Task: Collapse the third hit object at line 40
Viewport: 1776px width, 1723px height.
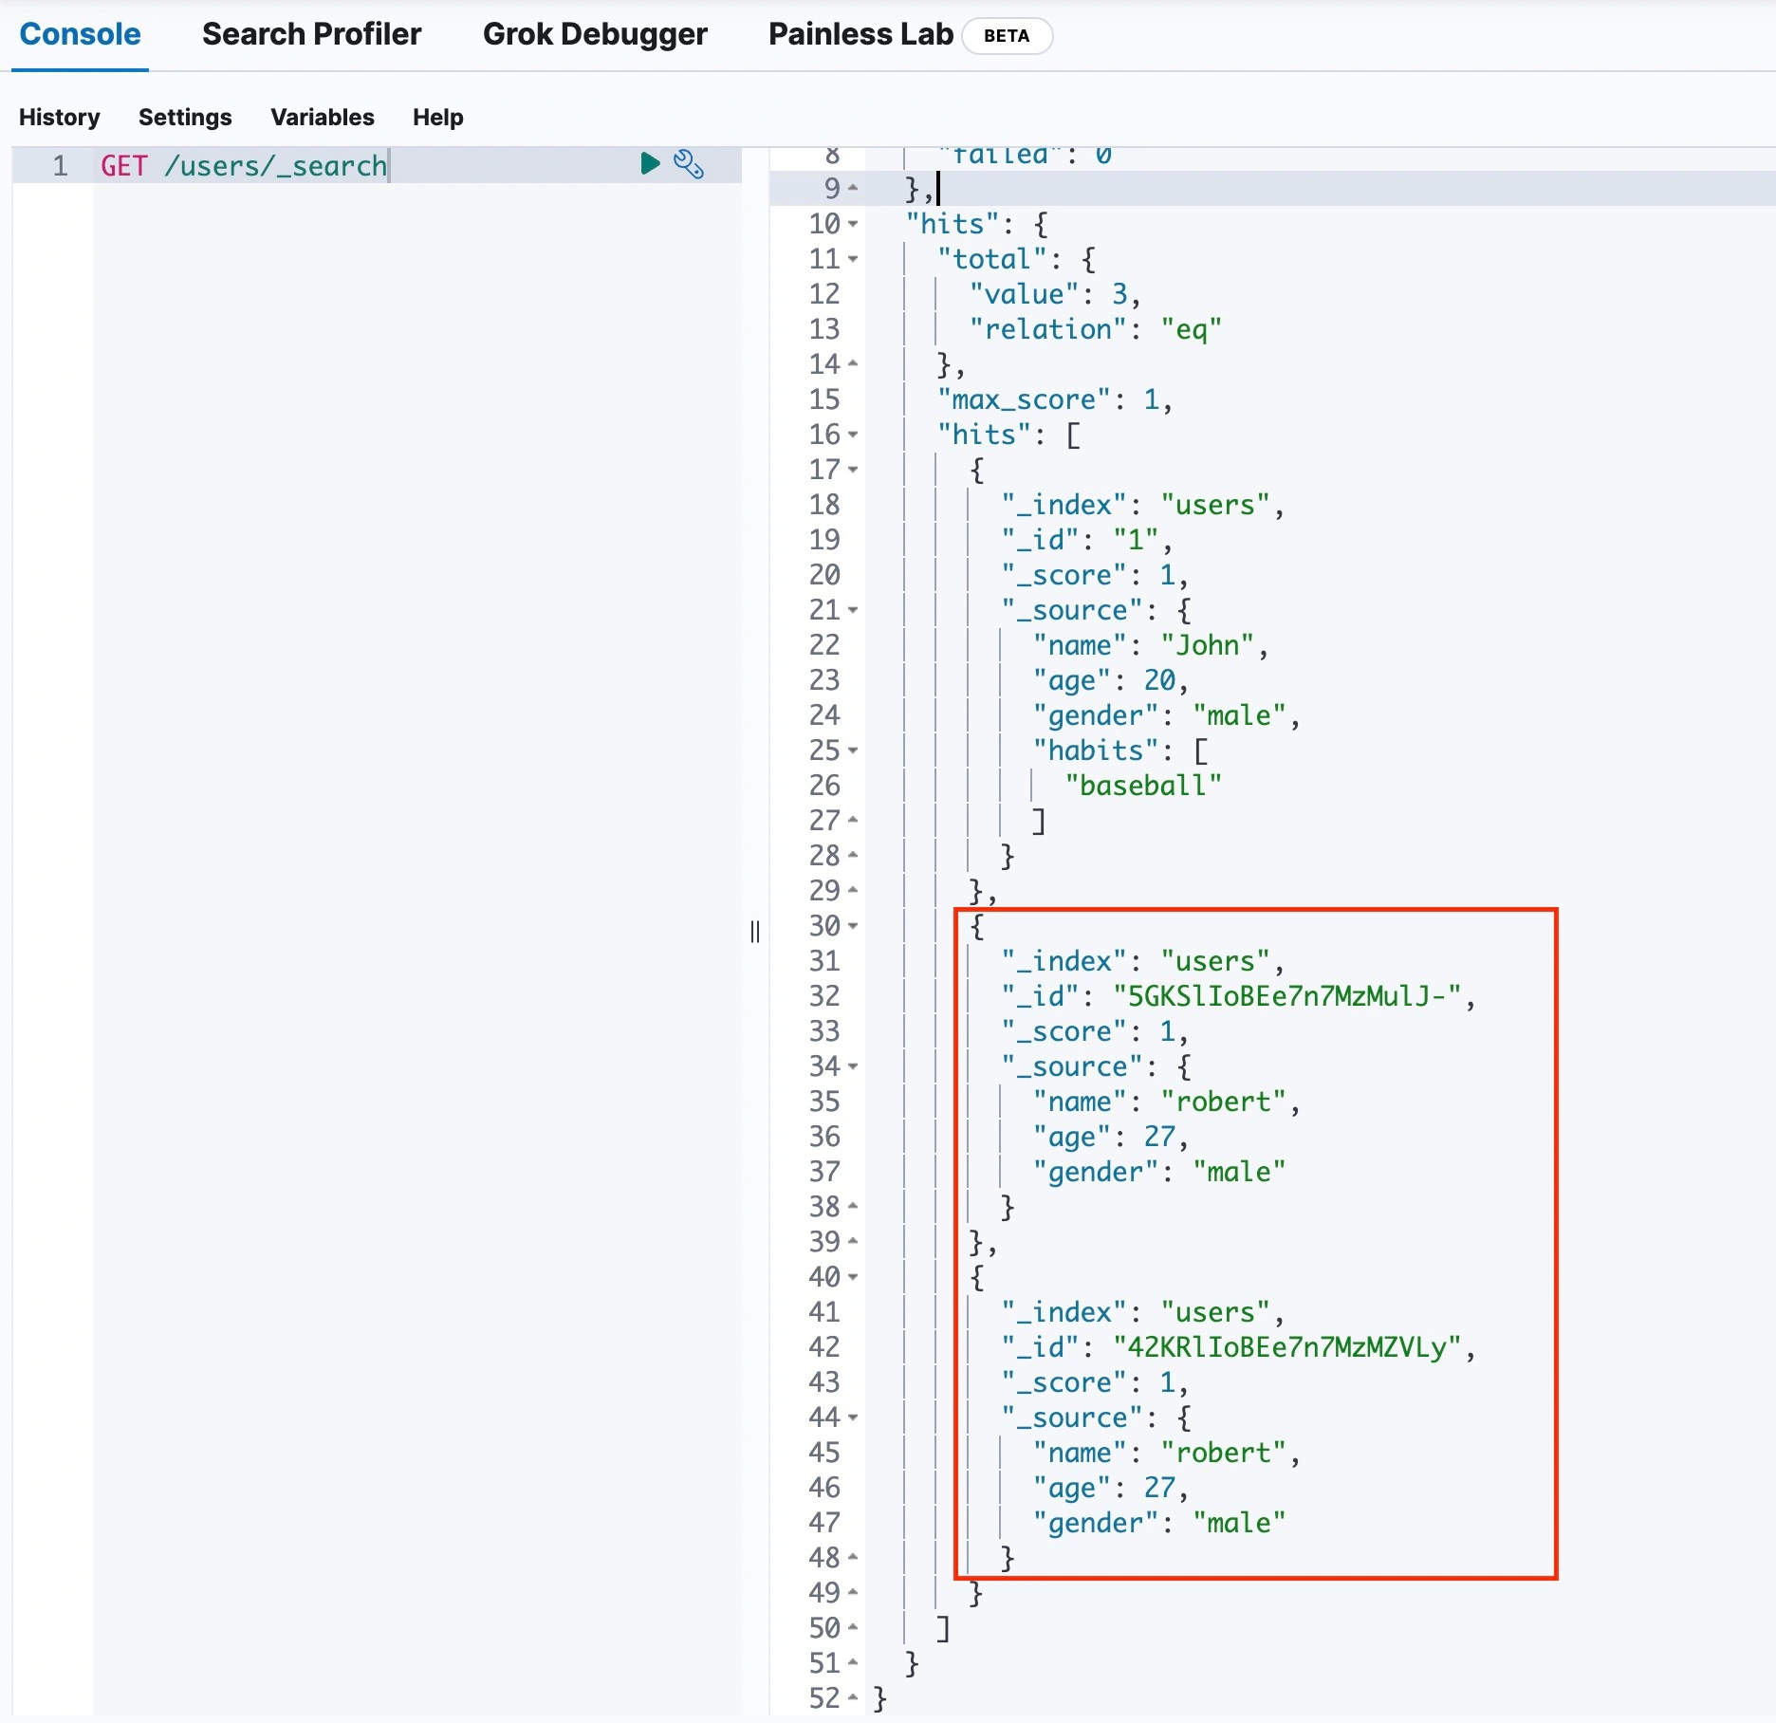Action: point(853,1278)
